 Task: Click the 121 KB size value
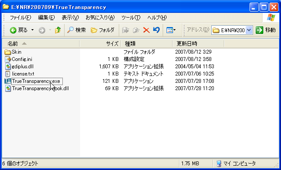pos(111,81)
